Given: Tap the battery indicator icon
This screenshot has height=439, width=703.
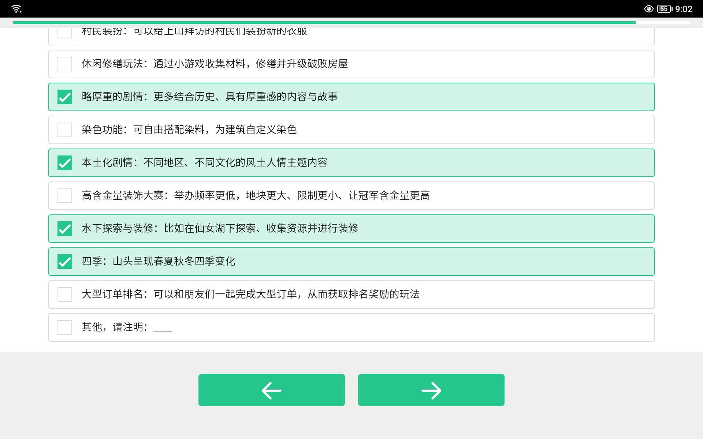Looking at the screenshot, I should [x=665, y=9].
